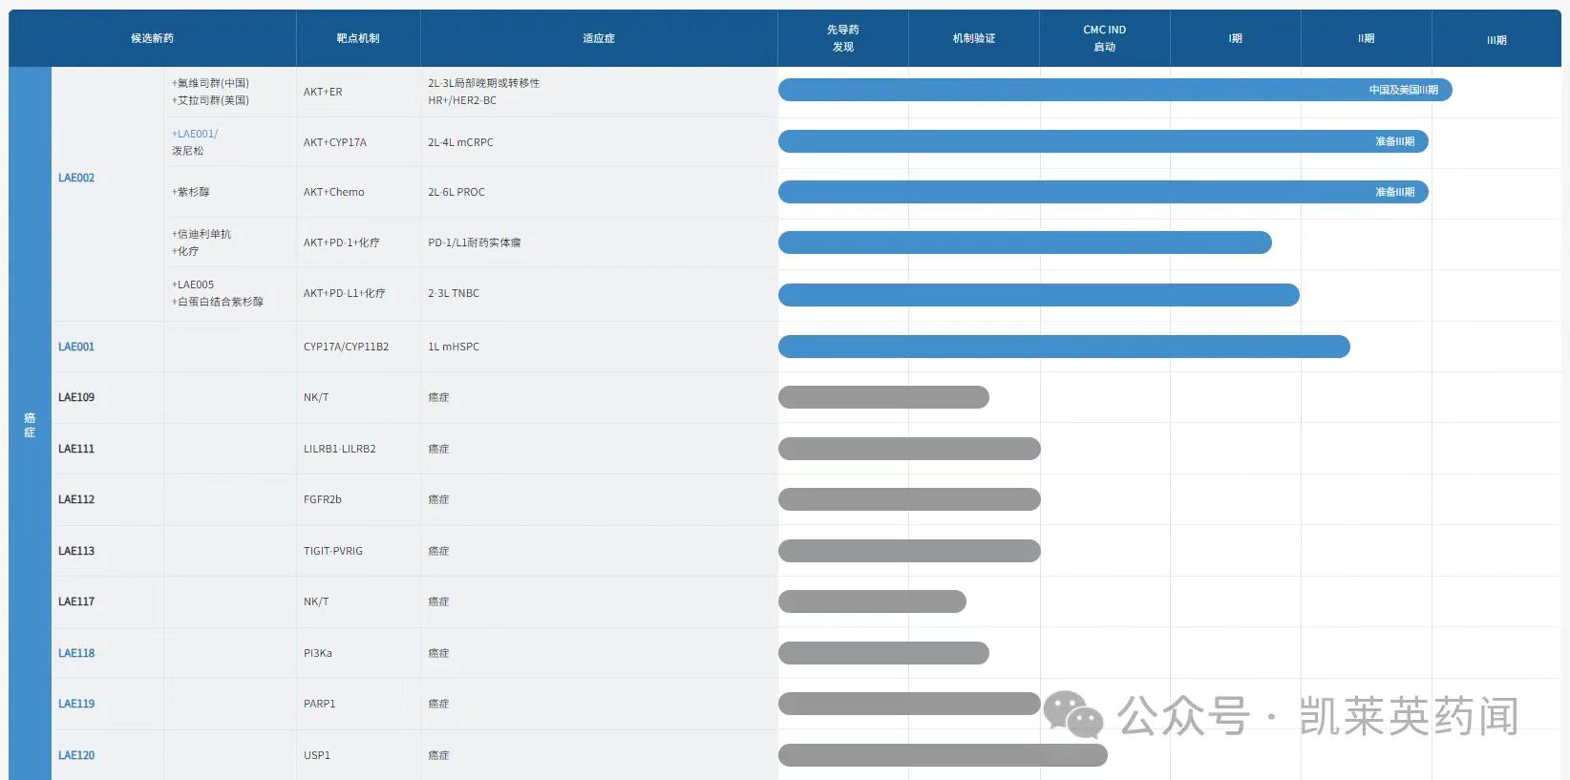The width and height of the screenshot is (1570, 780).
Task: Click the LAE109 gray progress bar
Action: pyautogui.click(x=883, y=397)
